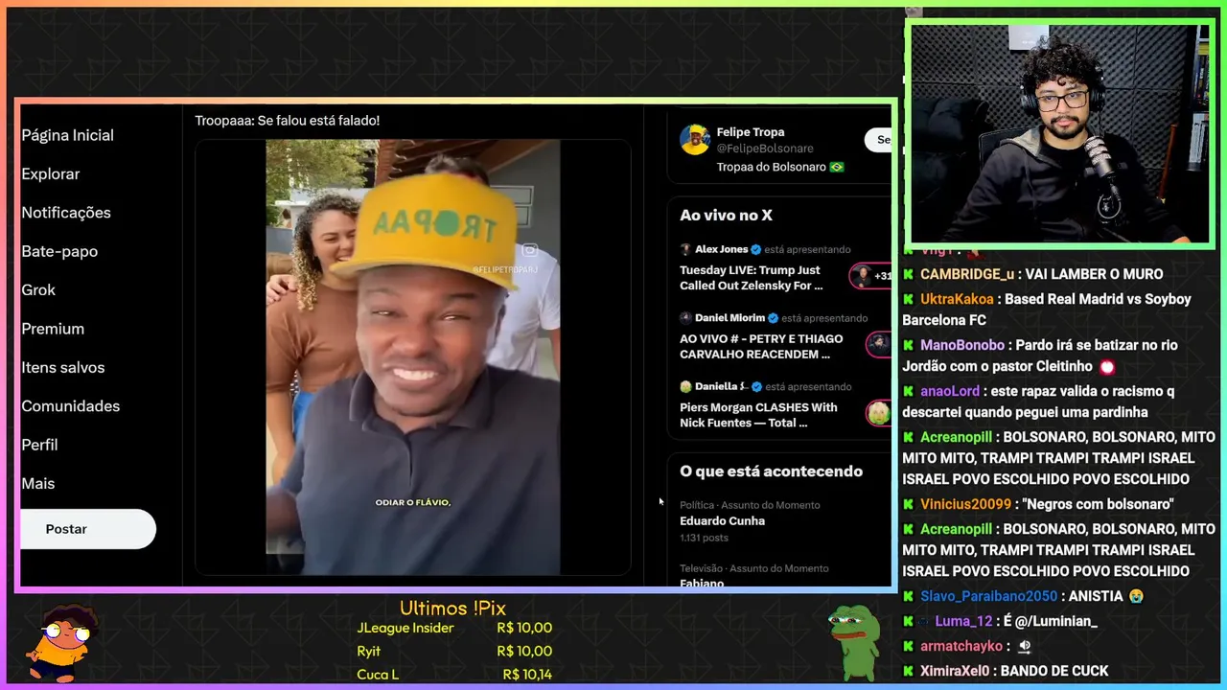
Task: Open the Eduardo Cunha trending topic
Action: (722, 521)
